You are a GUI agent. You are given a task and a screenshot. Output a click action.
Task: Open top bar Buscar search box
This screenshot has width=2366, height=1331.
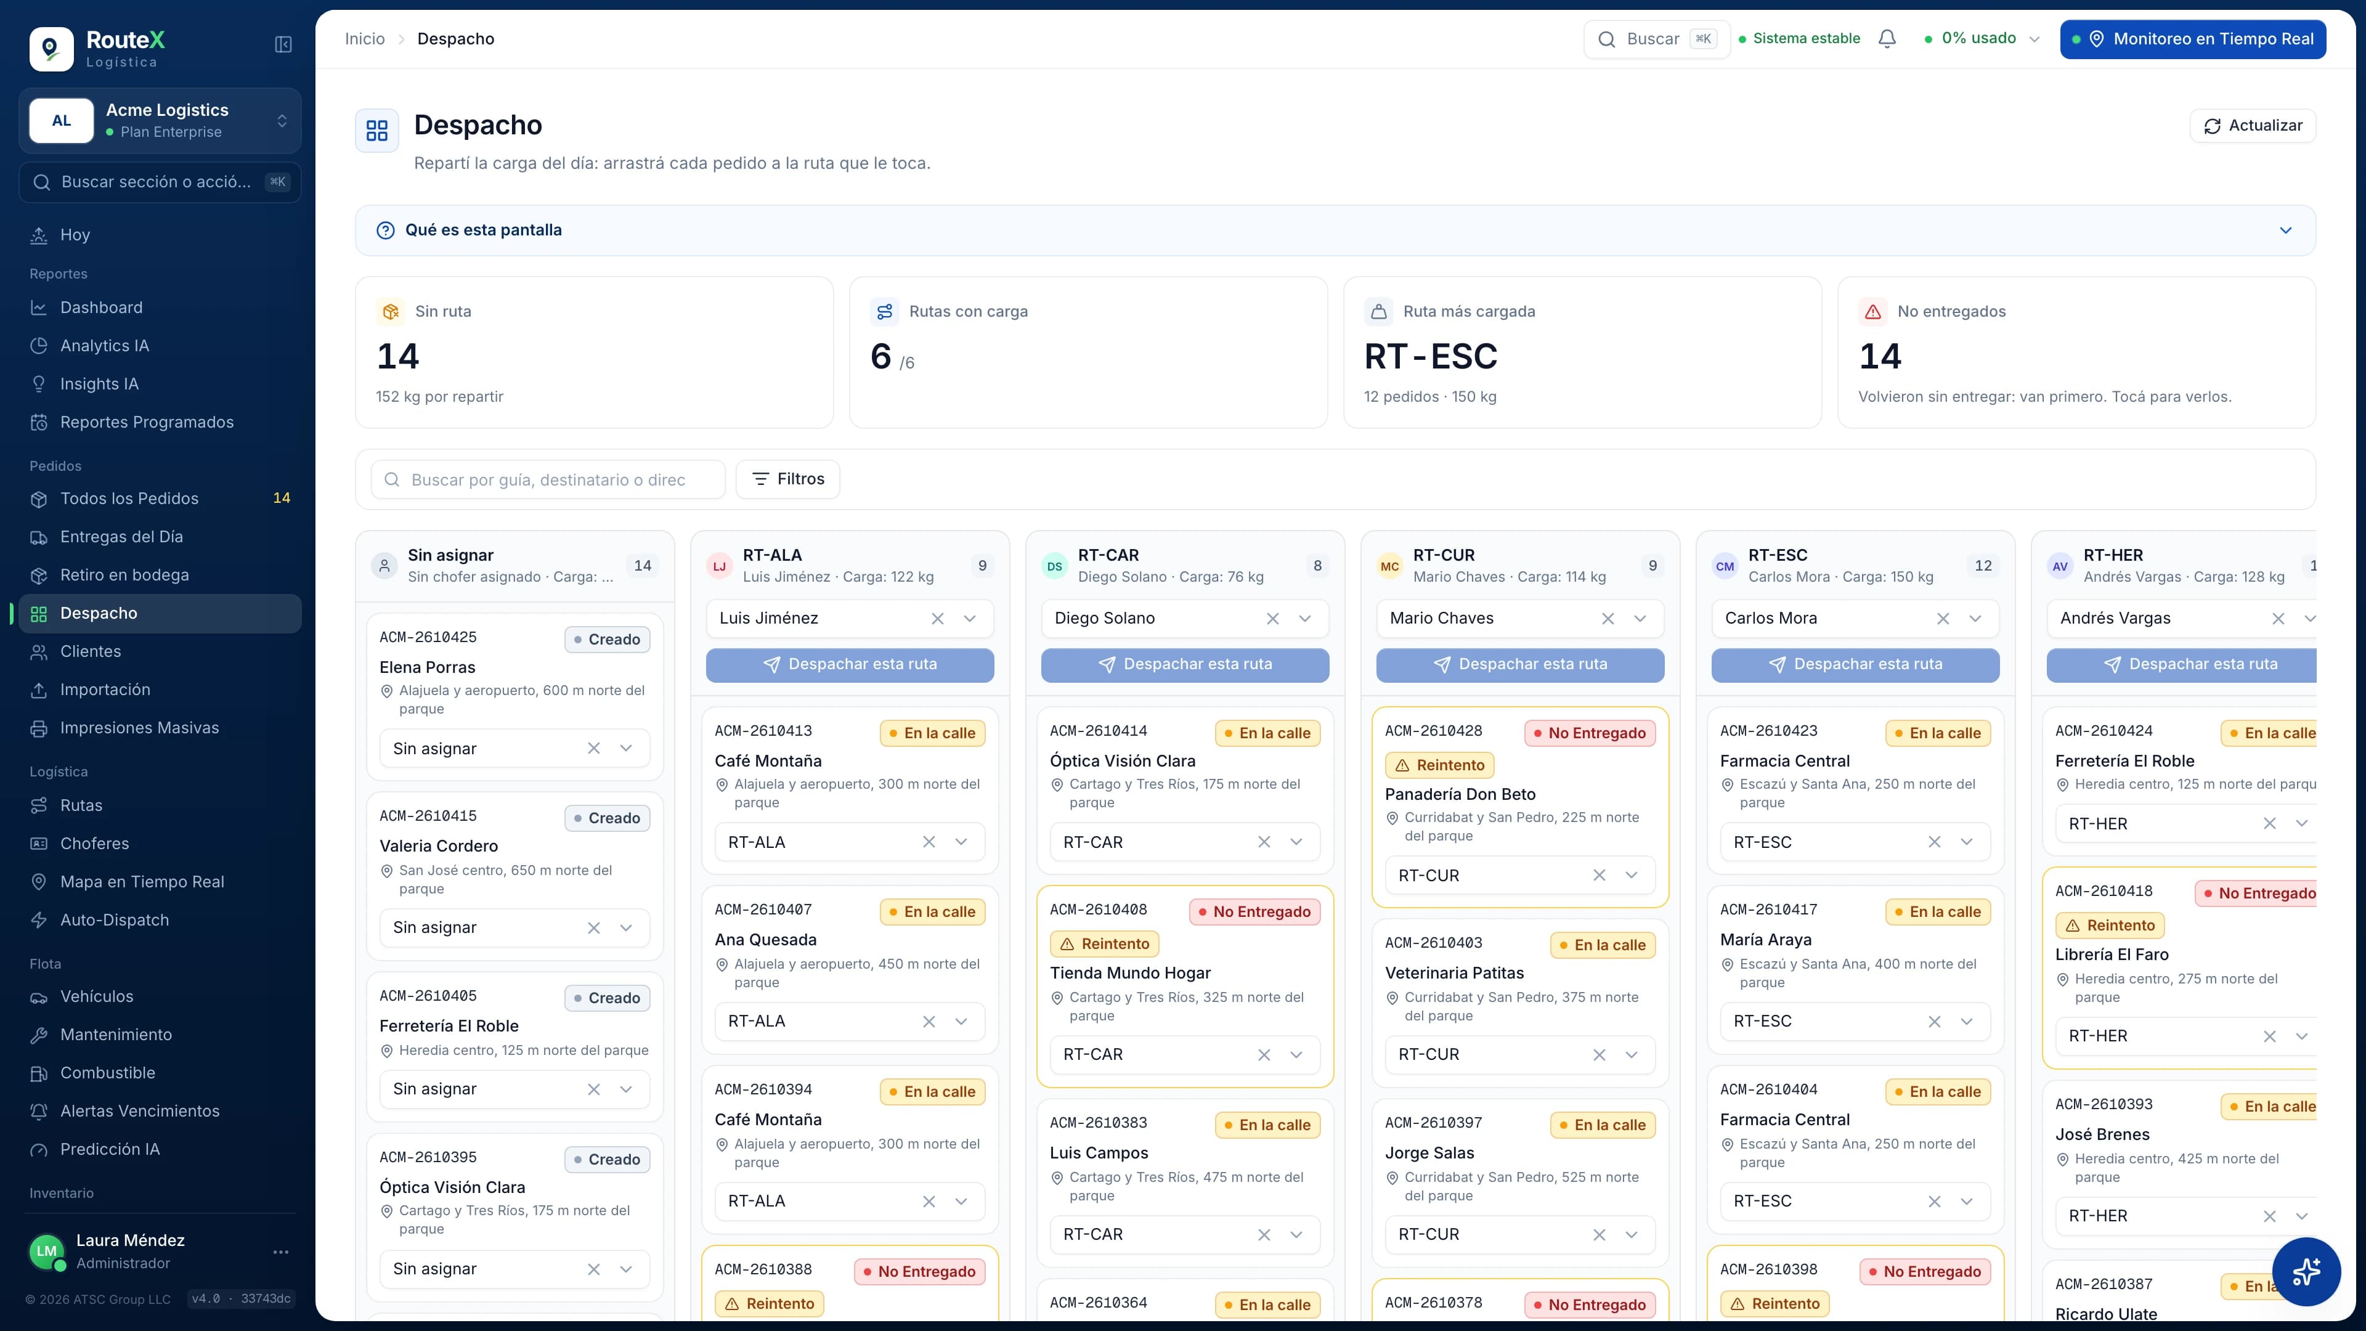[1657, 39]
